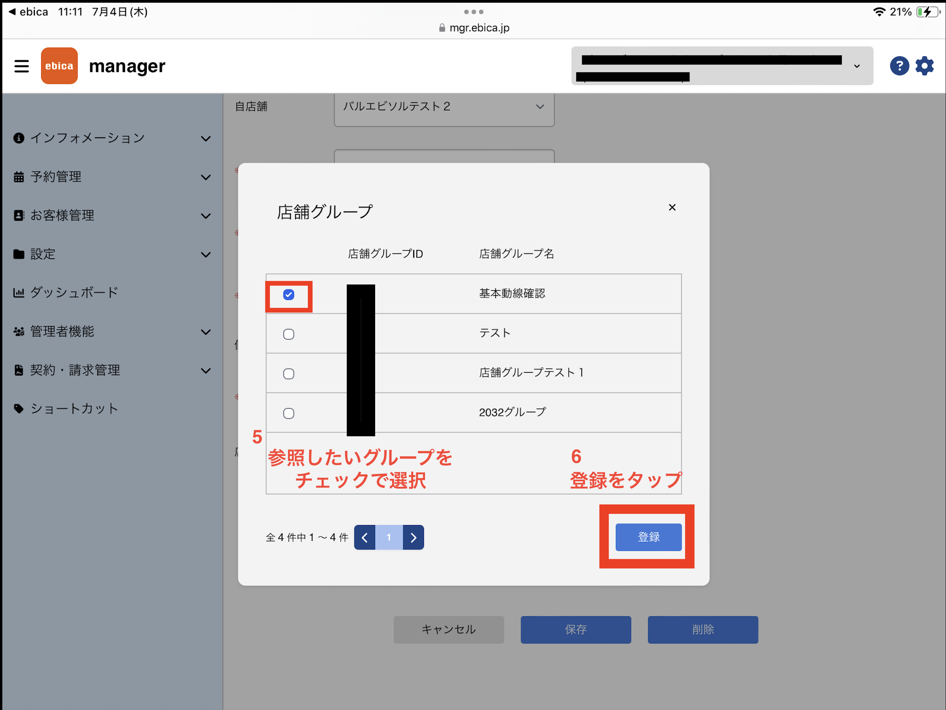Click the 保存 button

click(576, 630)
